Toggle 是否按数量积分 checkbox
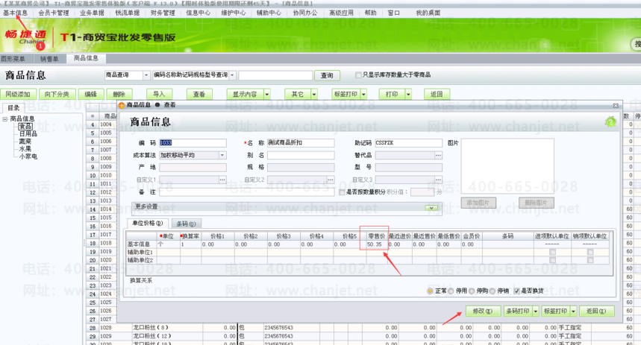 (x=342, y=192)
